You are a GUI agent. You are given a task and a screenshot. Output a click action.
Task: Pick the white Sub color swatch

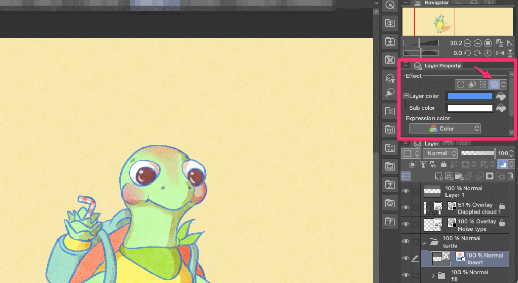[x=470, y=108]
